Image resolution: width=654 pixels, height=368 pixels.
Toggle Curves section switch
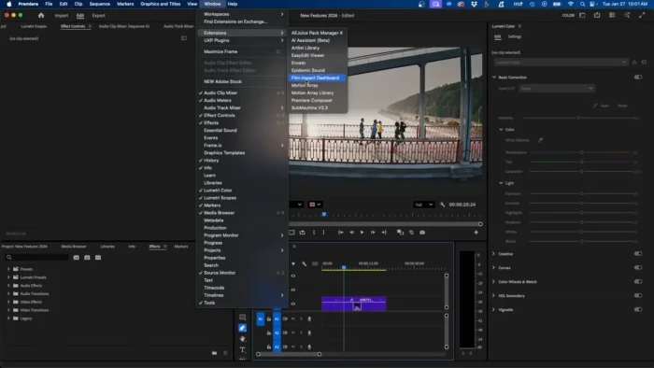click(x=638, y=267)
